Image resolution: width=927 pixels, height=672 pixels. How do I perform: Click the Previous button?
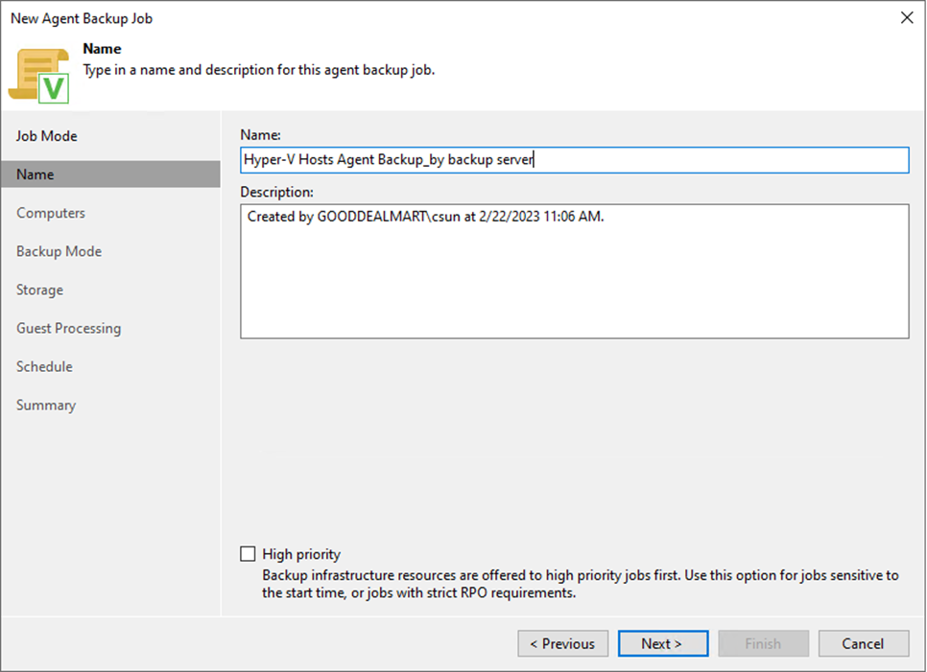(562, 643)
